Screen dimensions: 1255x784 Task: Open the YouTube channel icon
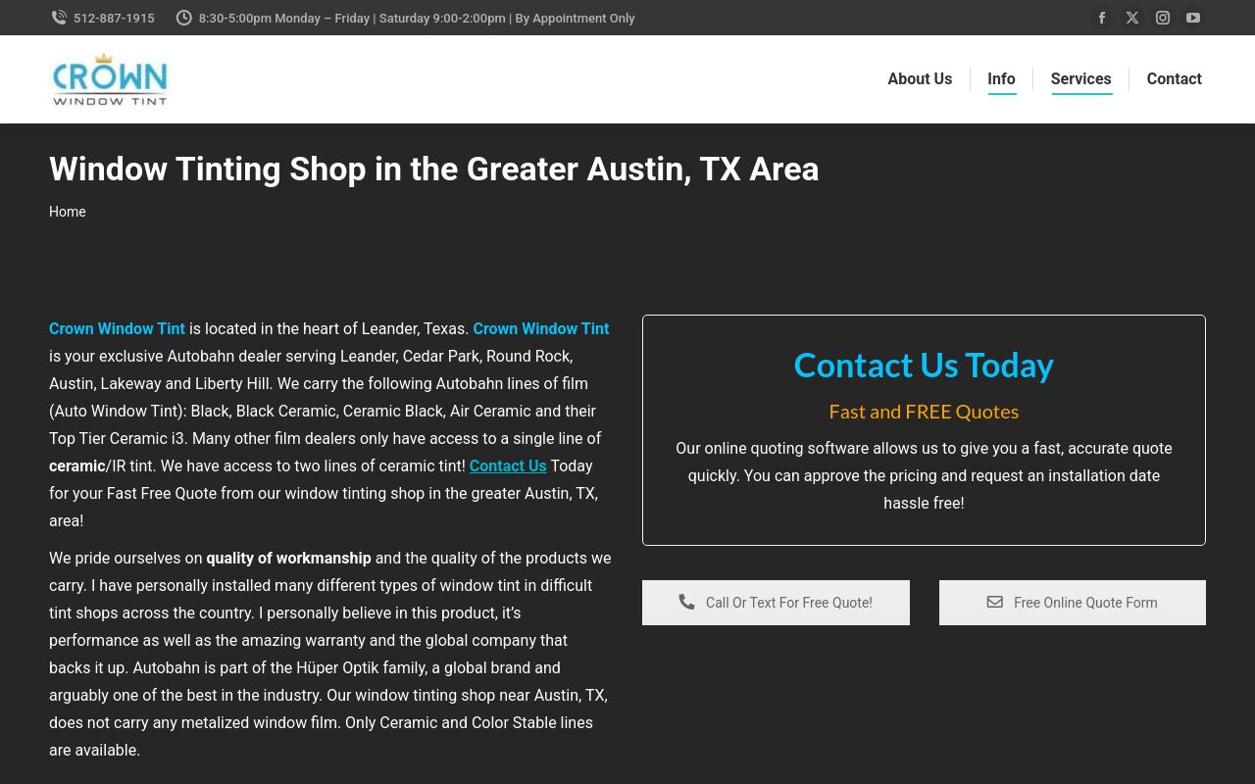1193,18
